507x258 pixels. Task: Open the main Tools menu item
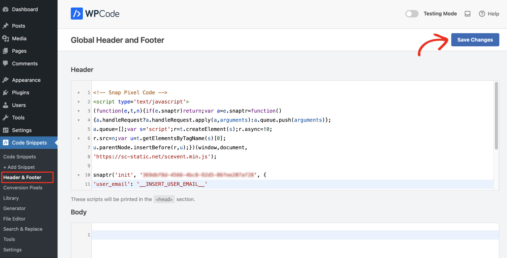29,117
